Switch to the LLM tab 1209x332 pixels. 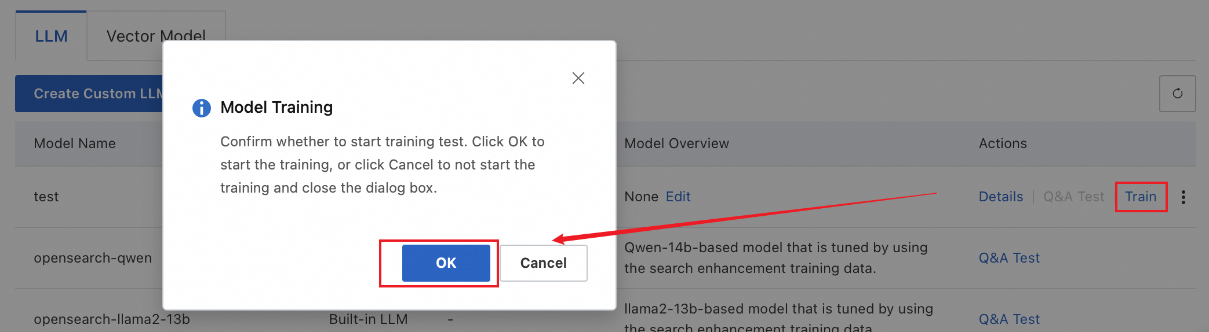51,36
